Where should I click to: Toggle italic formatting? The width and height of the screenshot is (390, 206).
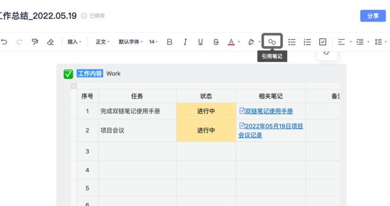pyautogui.click(x=185, y=42)
